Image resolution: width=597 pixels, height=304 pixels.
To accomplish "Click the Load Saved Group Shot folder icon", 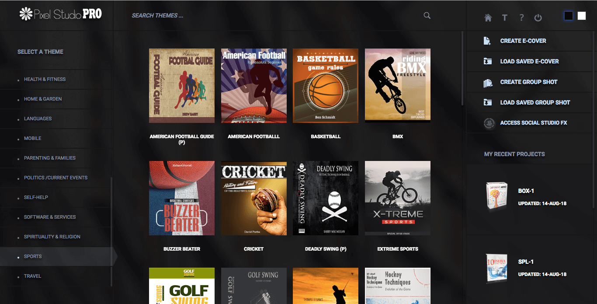I will tap(487, 102).
